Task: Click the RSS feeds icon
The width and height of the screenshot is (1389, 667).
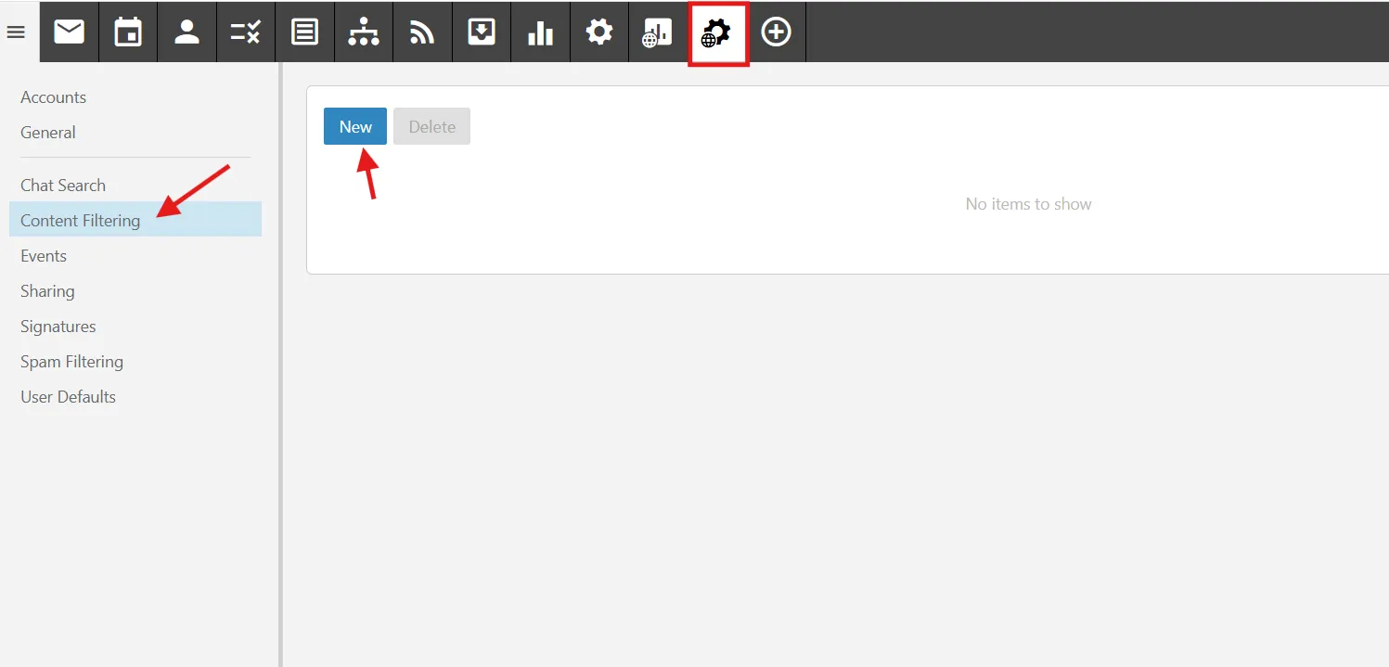Action: [422, 32]
